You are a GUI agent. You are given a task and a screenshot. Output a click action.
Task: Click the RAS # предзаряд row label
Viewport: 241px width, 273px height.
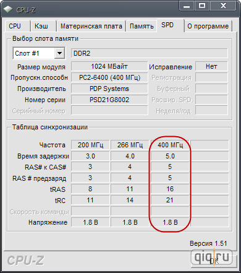(40, 178)
